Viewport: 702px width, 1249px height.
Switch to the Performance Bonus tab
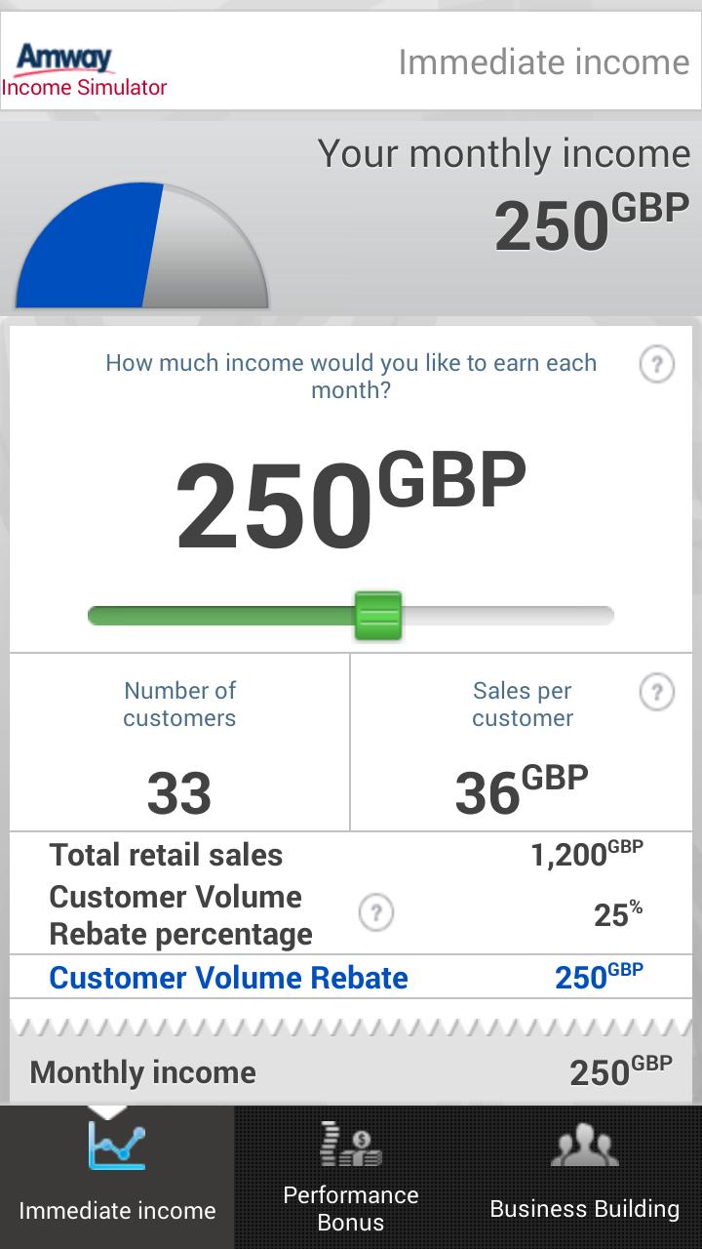[x=349, y=1176]
